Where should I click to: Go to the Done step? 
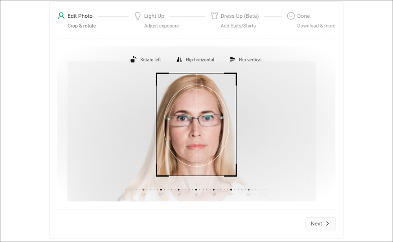tap(303, 16)
